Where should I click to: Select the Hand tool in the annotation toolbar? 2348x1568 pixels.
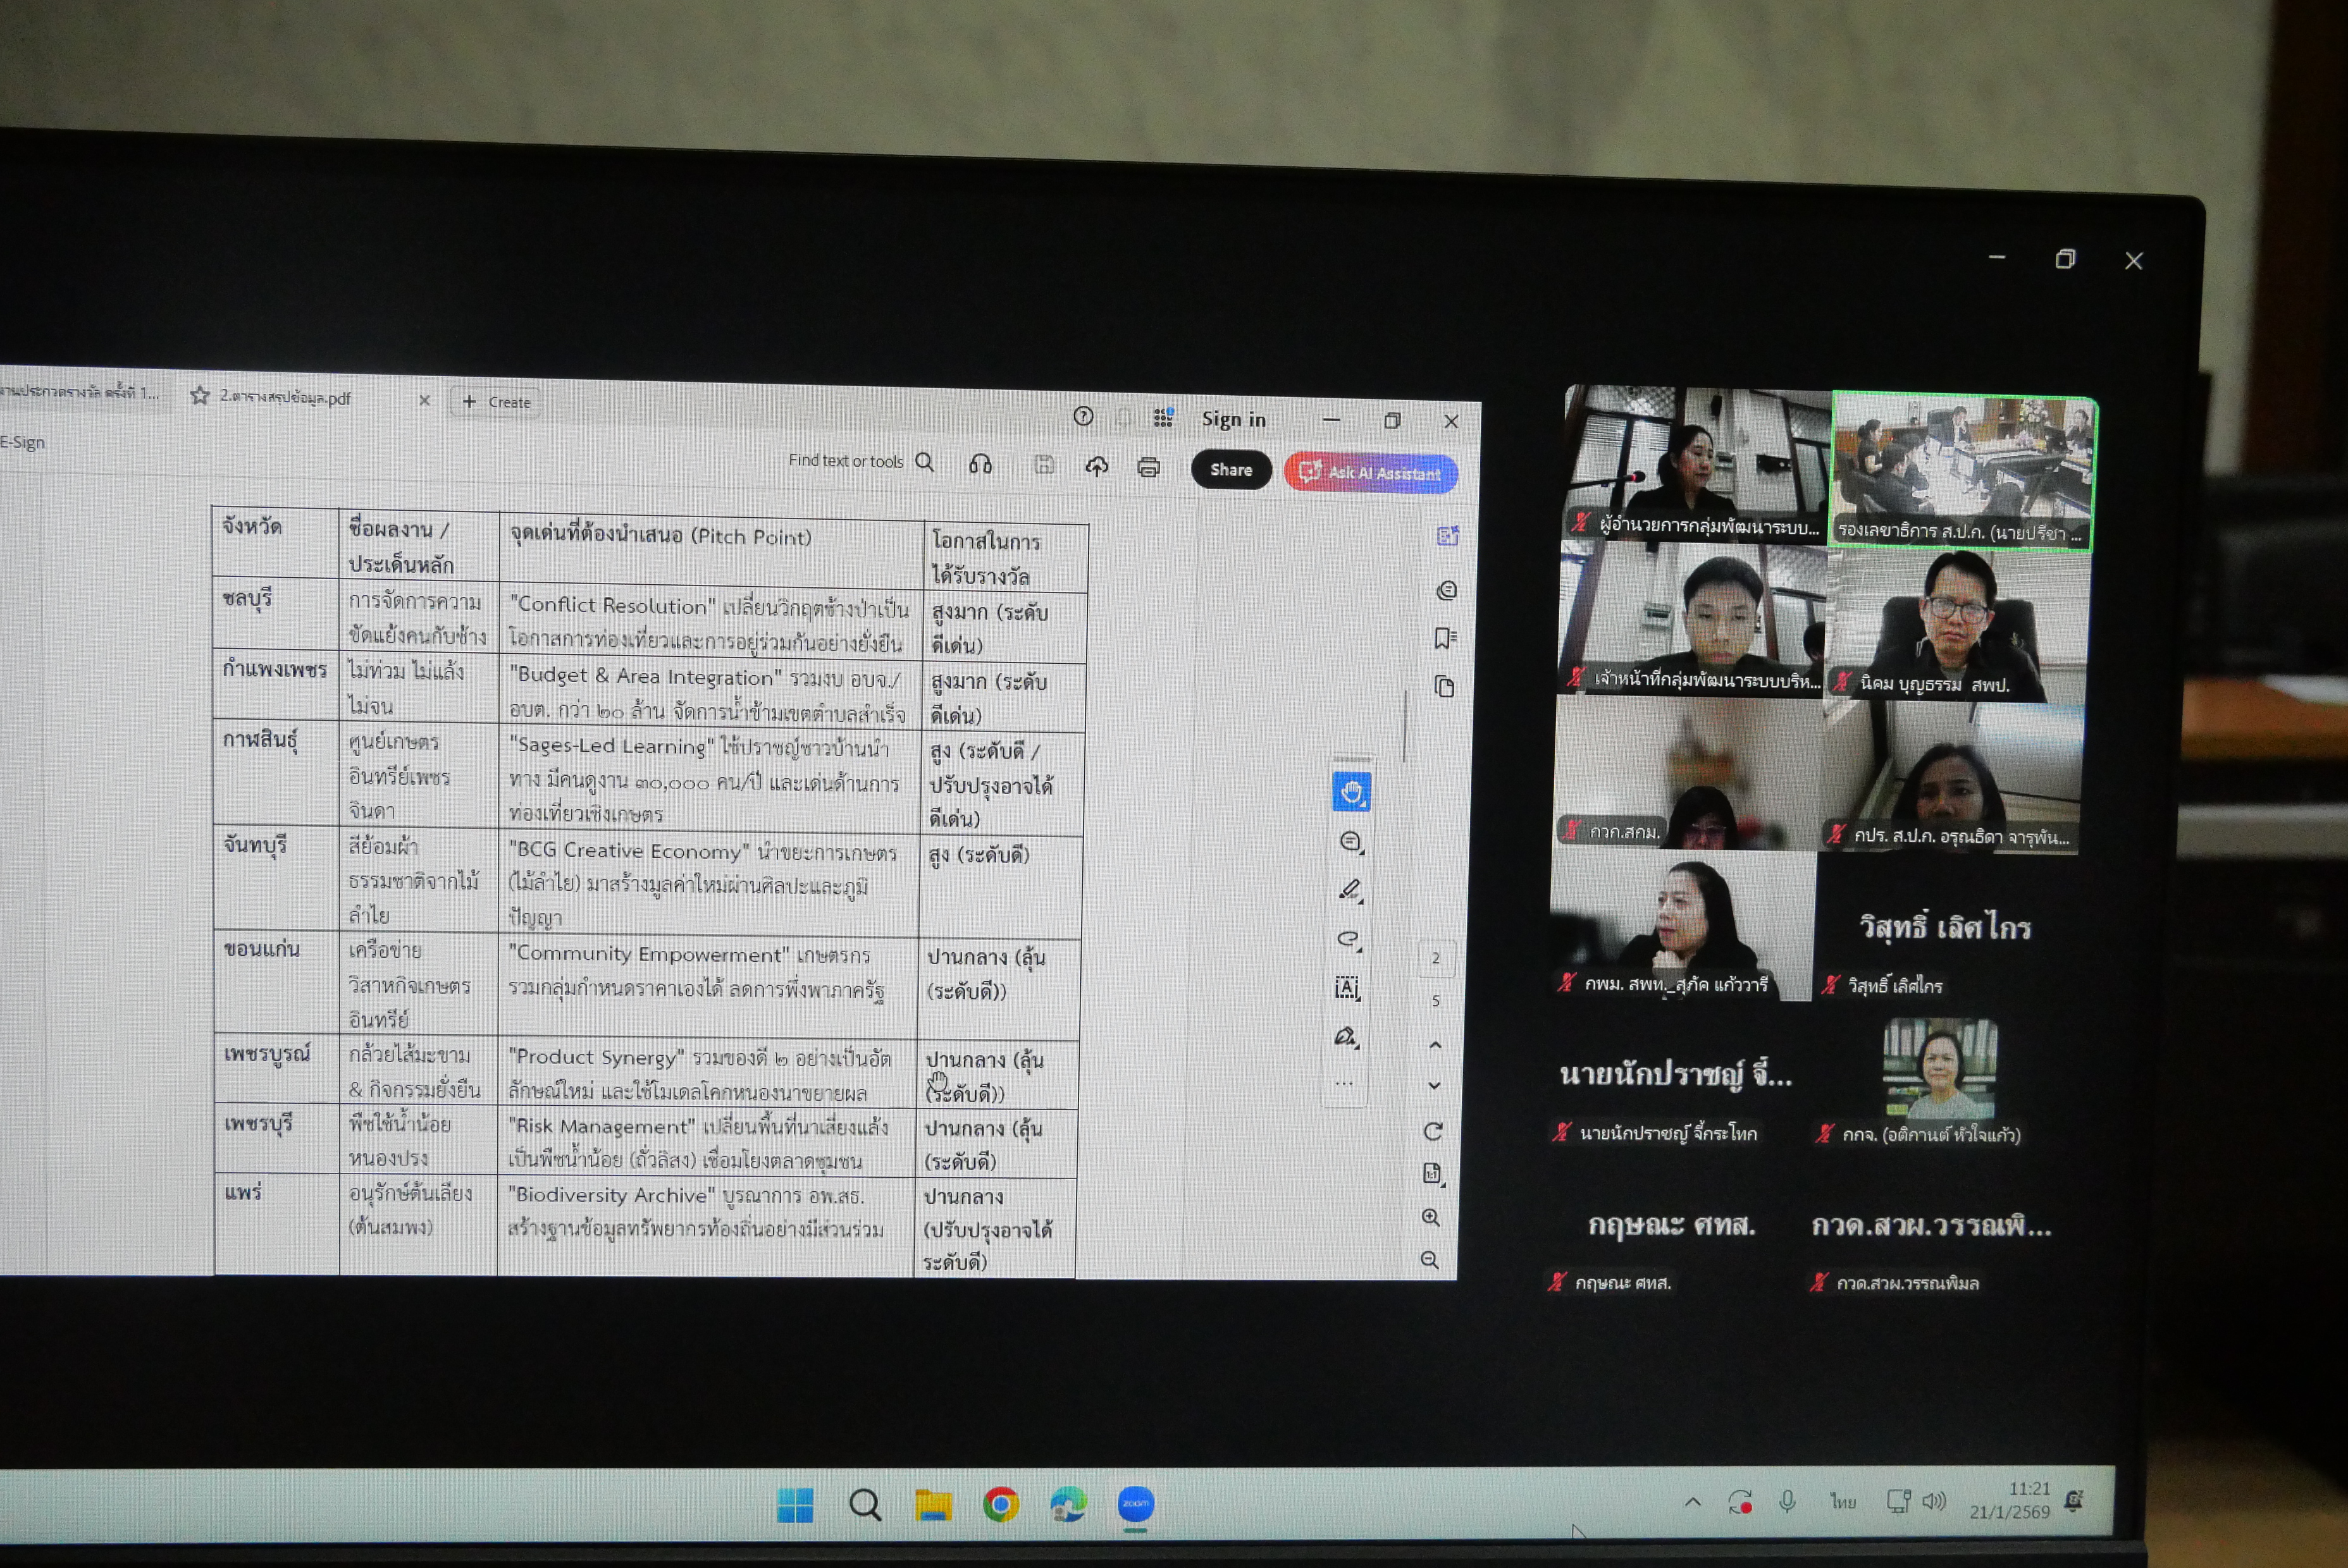(1352, 792)
